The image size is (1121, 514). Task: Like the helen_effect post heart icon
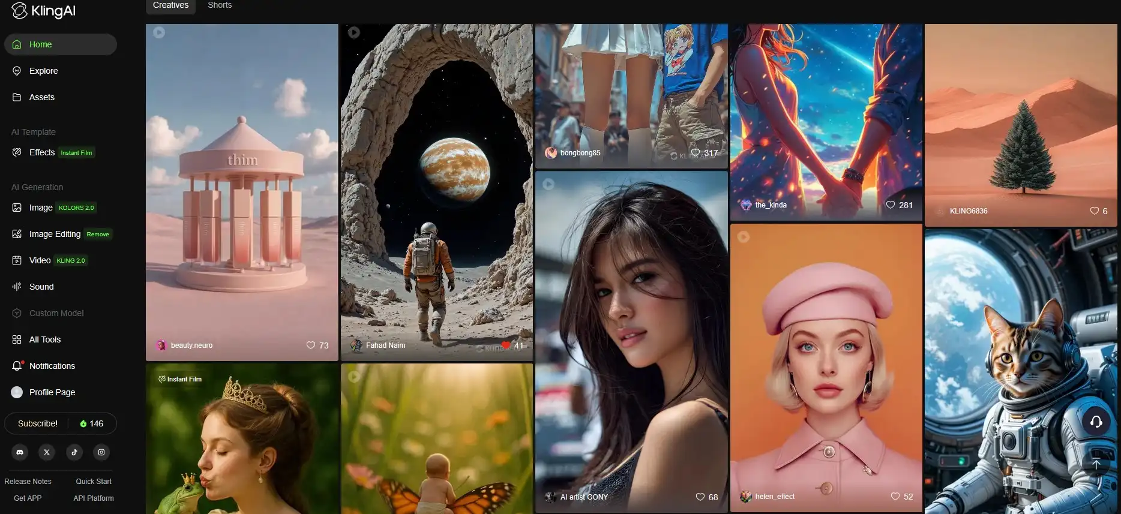tap(895, 496)
